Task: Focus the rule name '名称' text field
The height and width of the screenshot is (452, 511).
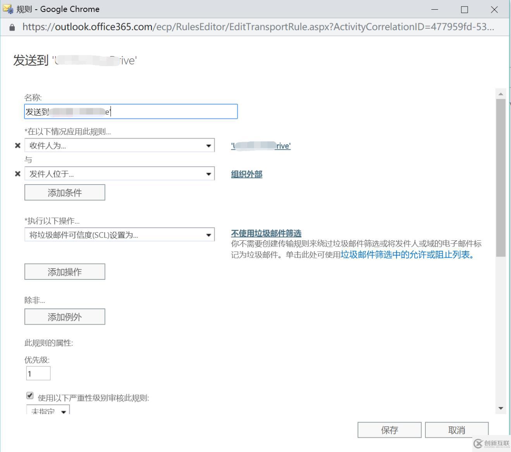Action: pyautogui.click(x=131, y=111)
